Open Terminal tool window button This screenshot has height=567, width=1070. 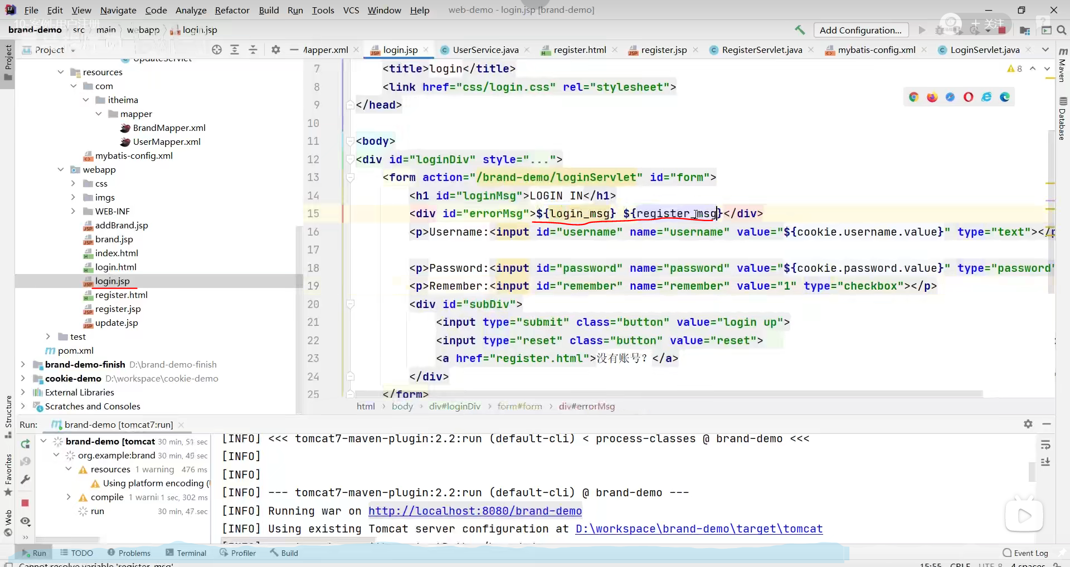(x=186, y=553)
